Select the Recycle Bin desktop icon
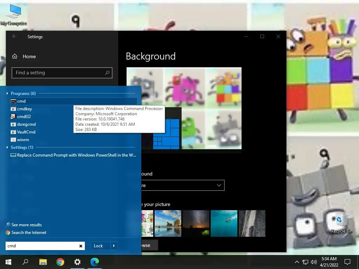The image size is (359, 269). [x=341, y=223]
